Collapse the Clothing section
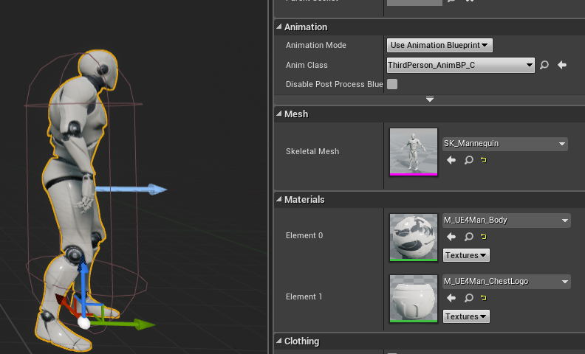Image resolution: width=585 pixels, height=354 pixels. click(x=279, y=341)
